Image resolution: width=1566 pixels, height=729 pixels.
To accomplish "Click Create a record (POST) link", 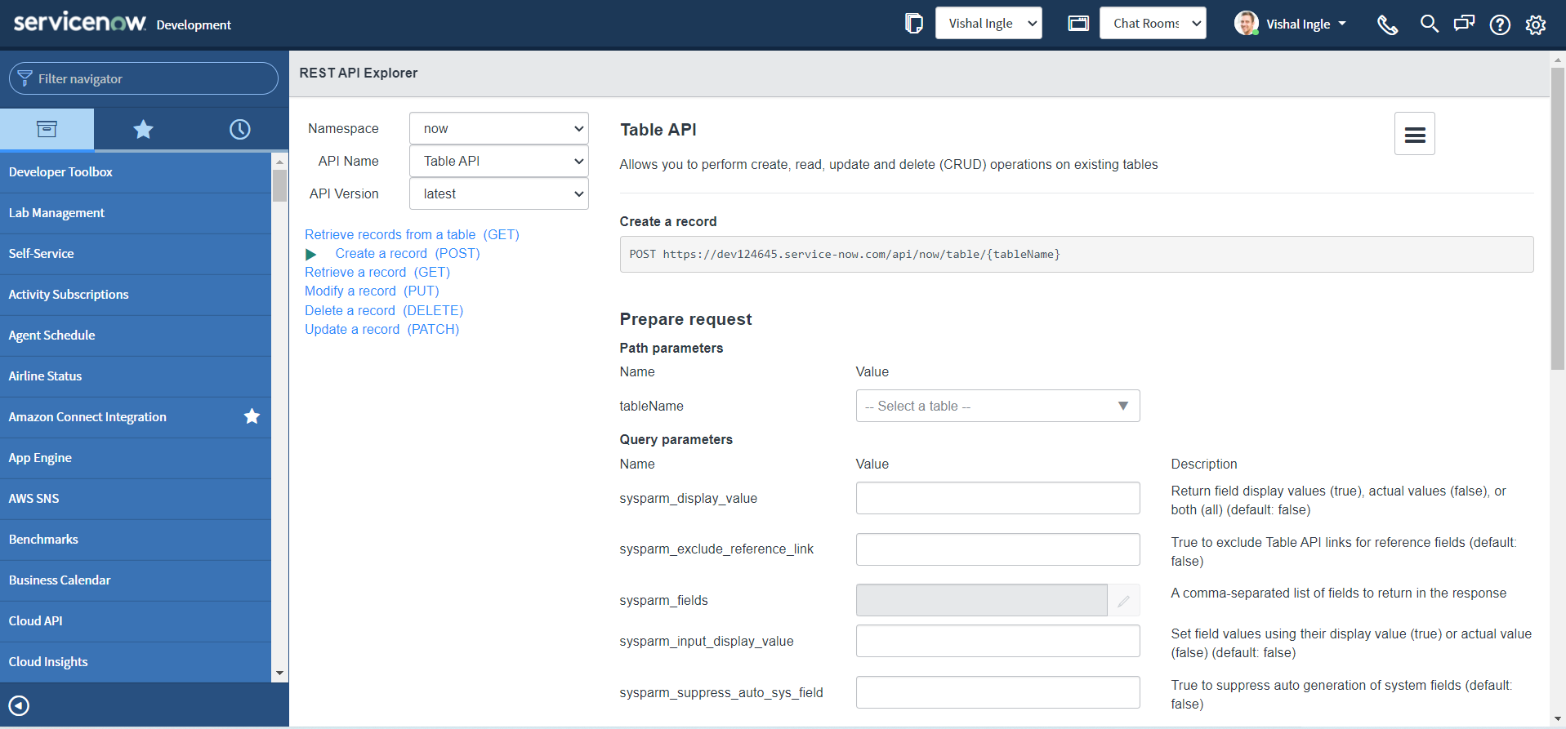I will pyautogui.click(x=408, y=253).
